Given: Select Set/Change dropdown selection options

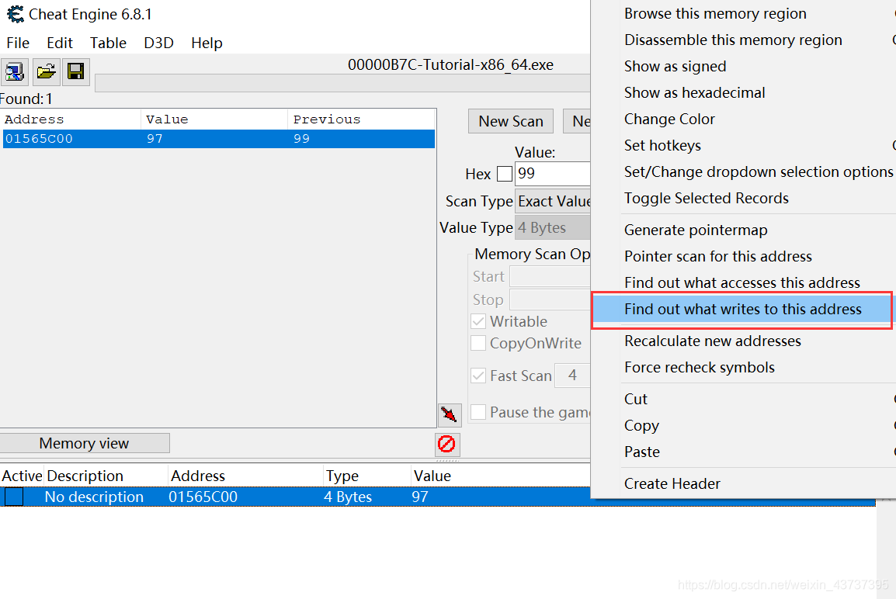Looking at the screenshot, I should point(758,172).
